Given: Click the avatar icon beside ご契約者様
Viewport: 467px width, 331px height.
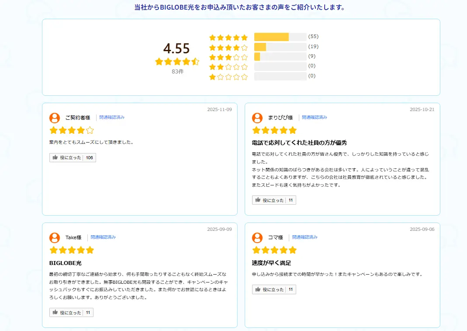Looking at the screenshot, I should [55, 118].
